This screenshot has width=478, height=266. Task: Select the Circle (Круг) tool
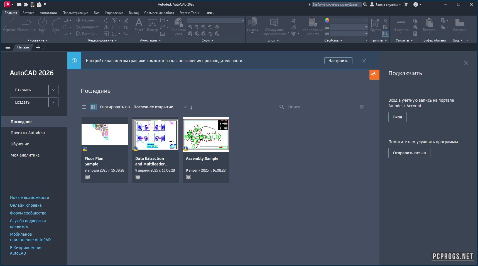click(x=42, y=23)
